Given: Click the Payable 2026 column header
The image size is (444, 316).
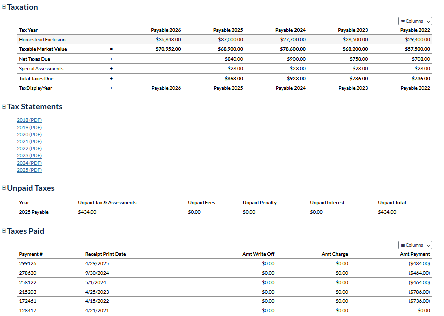Looking at the screenshot, I should (x=166, y=30).
